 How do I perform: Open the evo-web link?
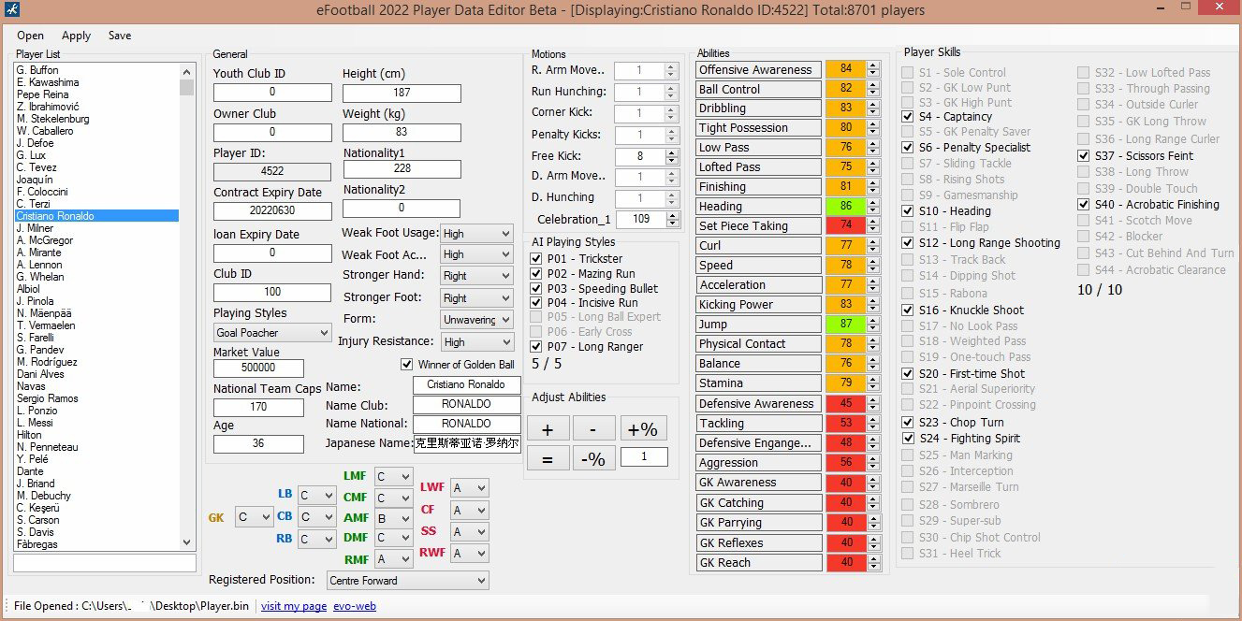pyautogui.click(x=355, y=606)
